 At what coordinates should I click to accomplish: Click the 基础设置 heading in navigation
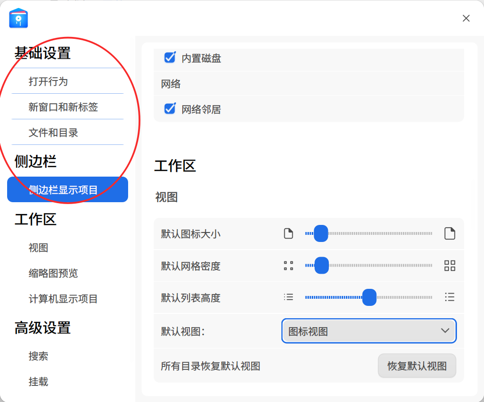click(43, 53)
